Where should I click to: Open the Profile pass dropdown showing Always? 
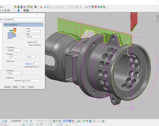click(x=15, y=73)
